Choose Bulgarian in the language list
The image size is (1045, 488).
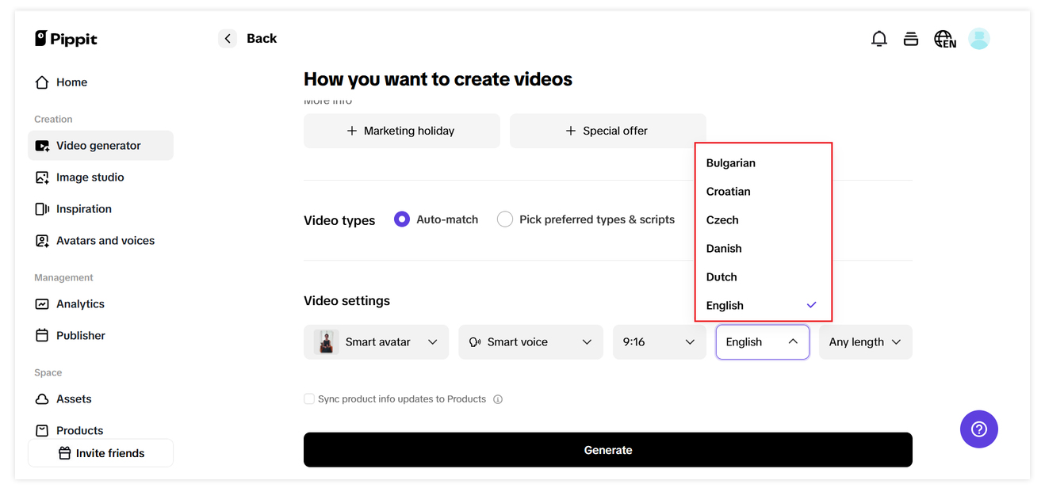730,163
